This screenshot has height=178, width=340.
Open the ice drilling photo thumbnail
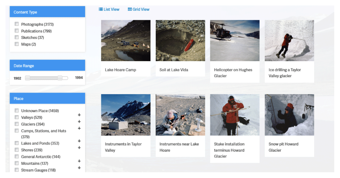pyautogui.click(x=289, y=41)
